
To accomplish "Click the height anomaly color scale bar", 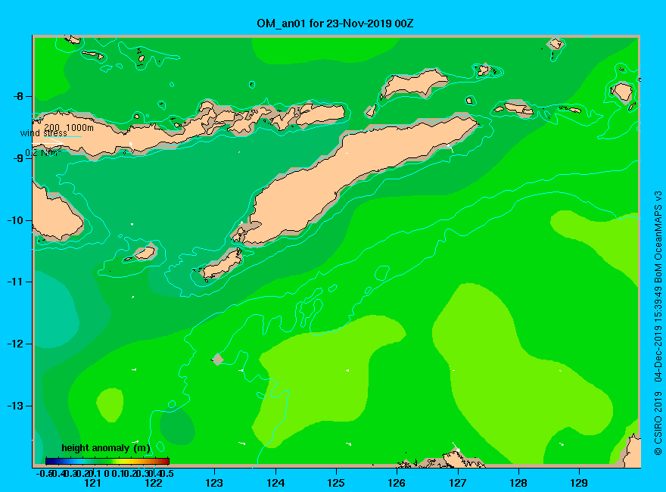I will point(107,461).
